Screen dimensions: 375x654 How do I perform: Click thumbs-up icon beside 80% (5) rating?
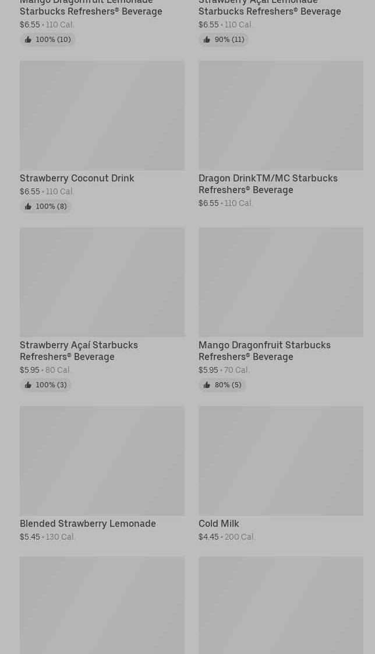207,385
